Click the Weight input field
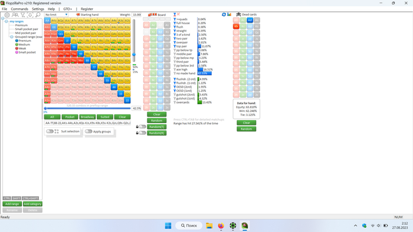This screenshot has width=413, height=232. pos(136,15)
